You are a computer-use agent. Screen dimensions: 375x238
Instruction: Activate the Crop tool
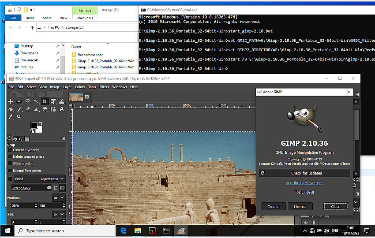coord(45,101)
